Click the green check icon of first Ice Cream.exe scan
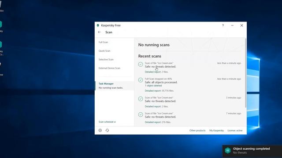 (x=141, y=64)
